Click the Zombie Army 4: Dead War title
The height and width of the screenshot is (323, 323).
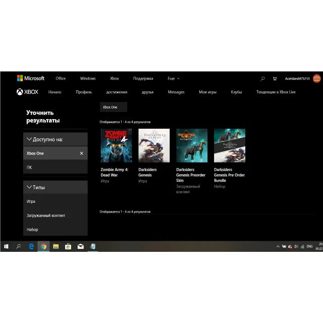pos(115,173)
